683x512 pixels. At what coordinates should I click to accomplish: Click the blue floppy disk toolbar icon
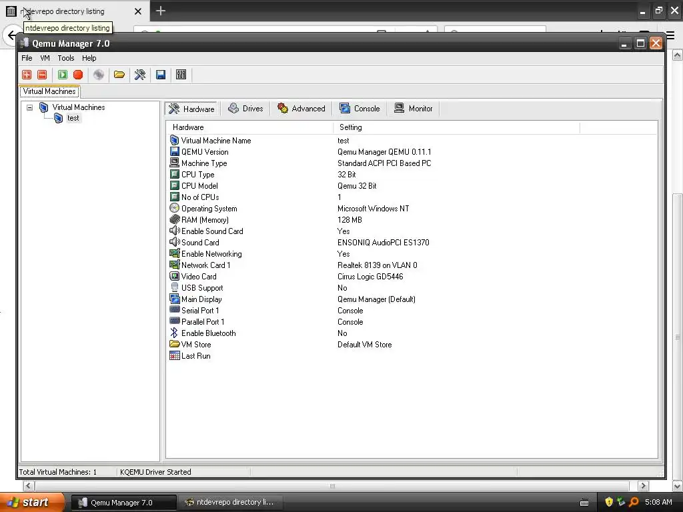(x=161, y=75)
